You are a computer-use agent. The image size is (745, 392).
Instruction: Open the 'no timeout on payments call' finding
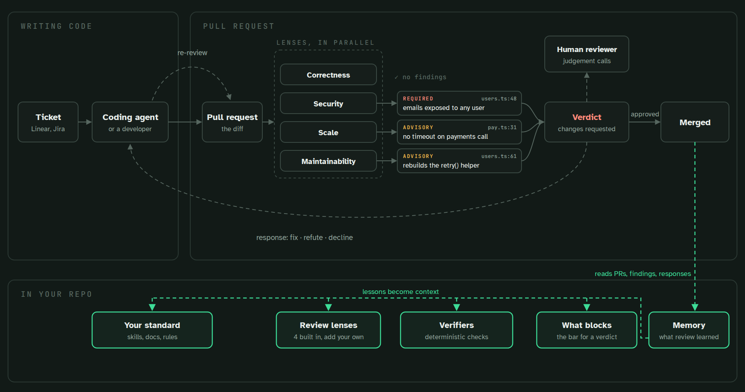[459, 132]
